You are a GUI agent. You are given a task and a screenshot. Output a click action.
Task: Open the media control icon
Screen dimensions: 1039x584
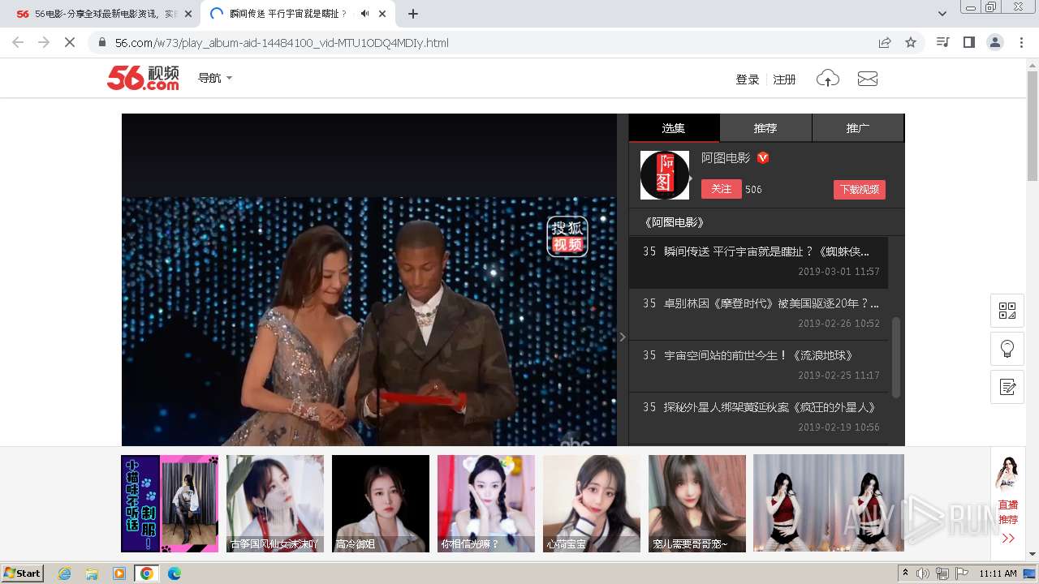pyautogui.click(x=942, y=42)
